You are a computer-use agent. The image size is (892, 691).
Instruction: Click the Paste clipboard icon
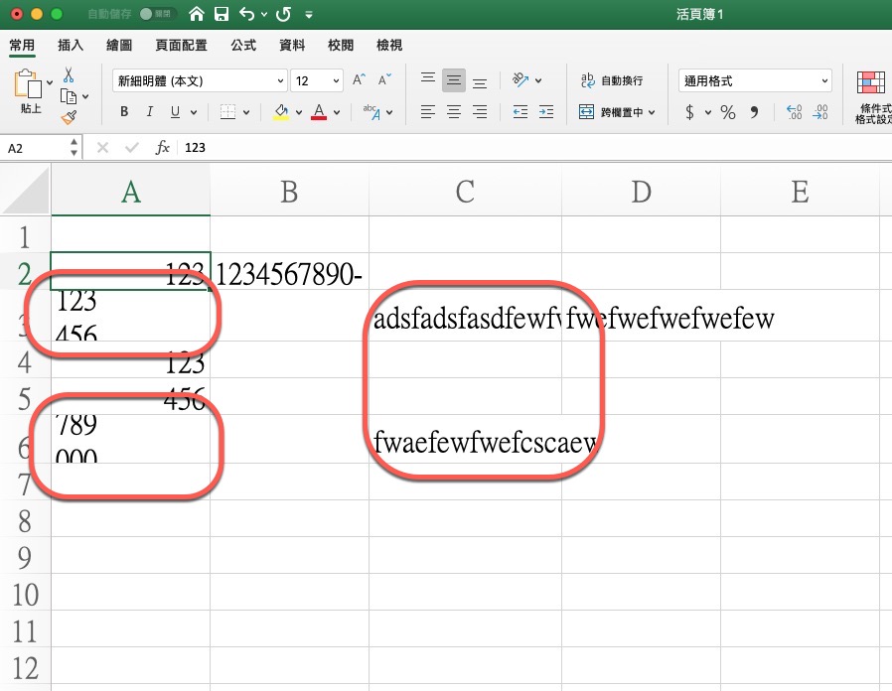point(28,83)
